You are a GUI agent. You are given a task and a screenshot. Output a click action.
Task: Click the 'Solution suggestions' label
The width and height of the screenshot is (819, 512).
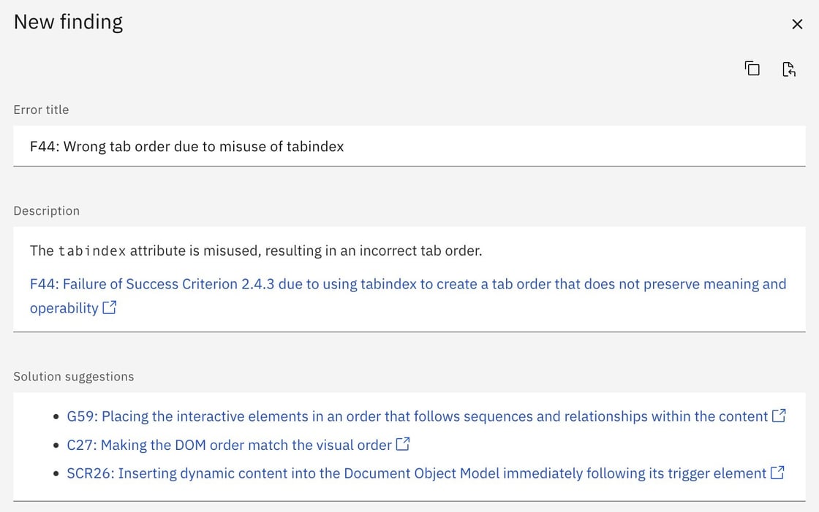73,376
